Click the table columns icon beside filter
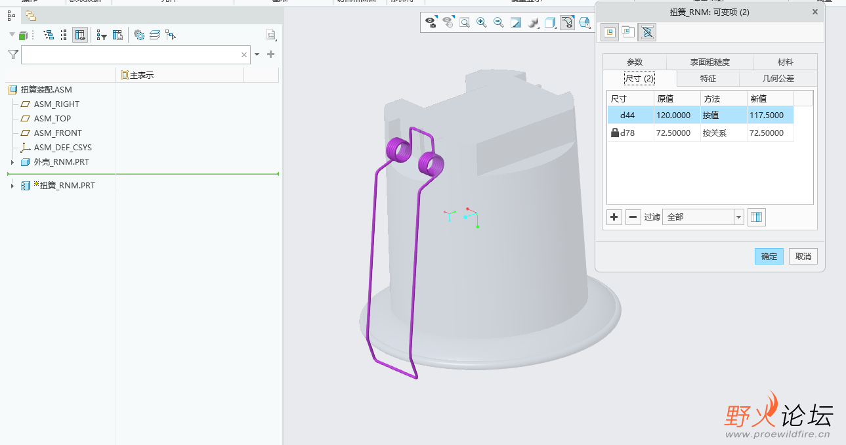 [757, 217]
